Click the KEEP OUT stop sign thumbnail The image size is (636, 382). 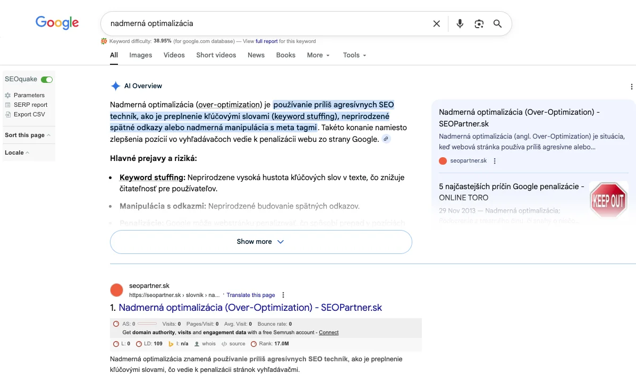[x=608, y=201]
